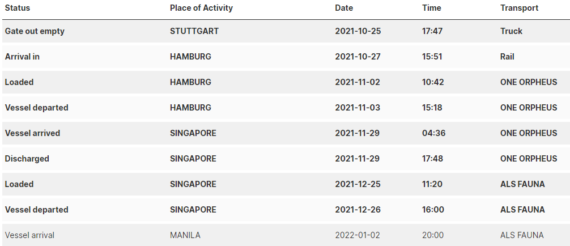
Task: Click the Rail transport cell
Action: pyautogui.click(x=507, y=57)
